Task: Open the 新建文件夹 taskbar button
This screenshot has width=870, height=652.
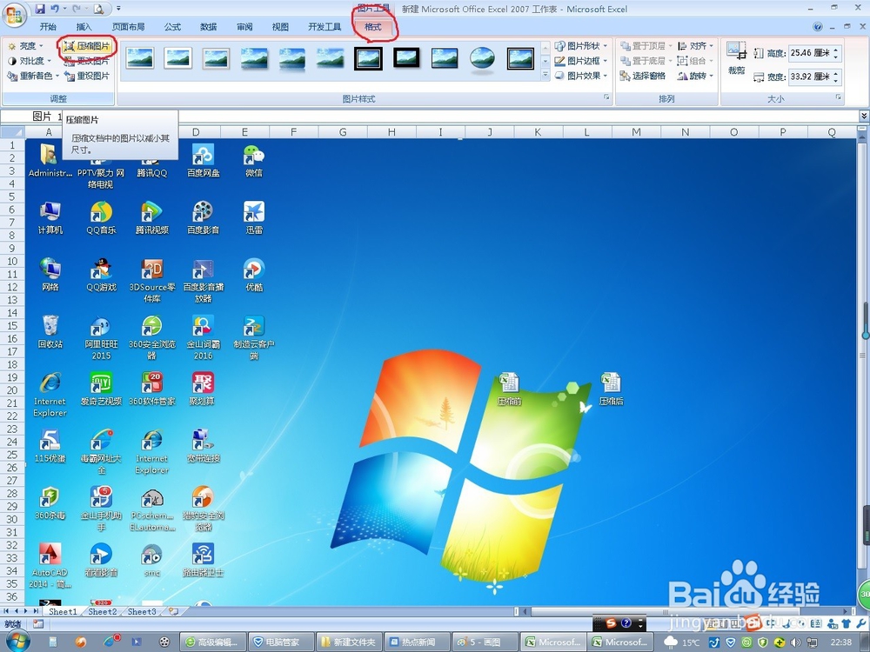Action: [x=350, y=642]
